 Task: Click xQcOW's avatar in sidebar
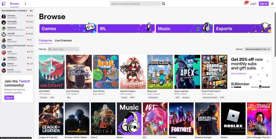3,34
